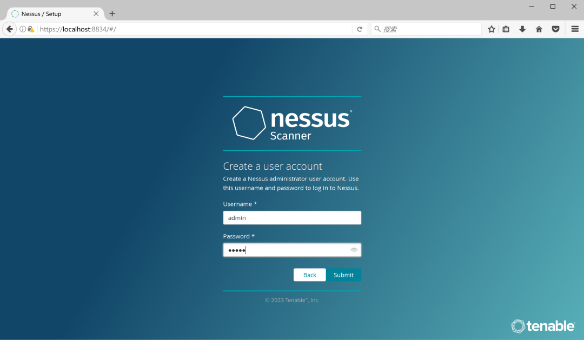This screenshot has width=584, height=340.
Task: Open site information icon in address bar
Action: tap(23, 29)
